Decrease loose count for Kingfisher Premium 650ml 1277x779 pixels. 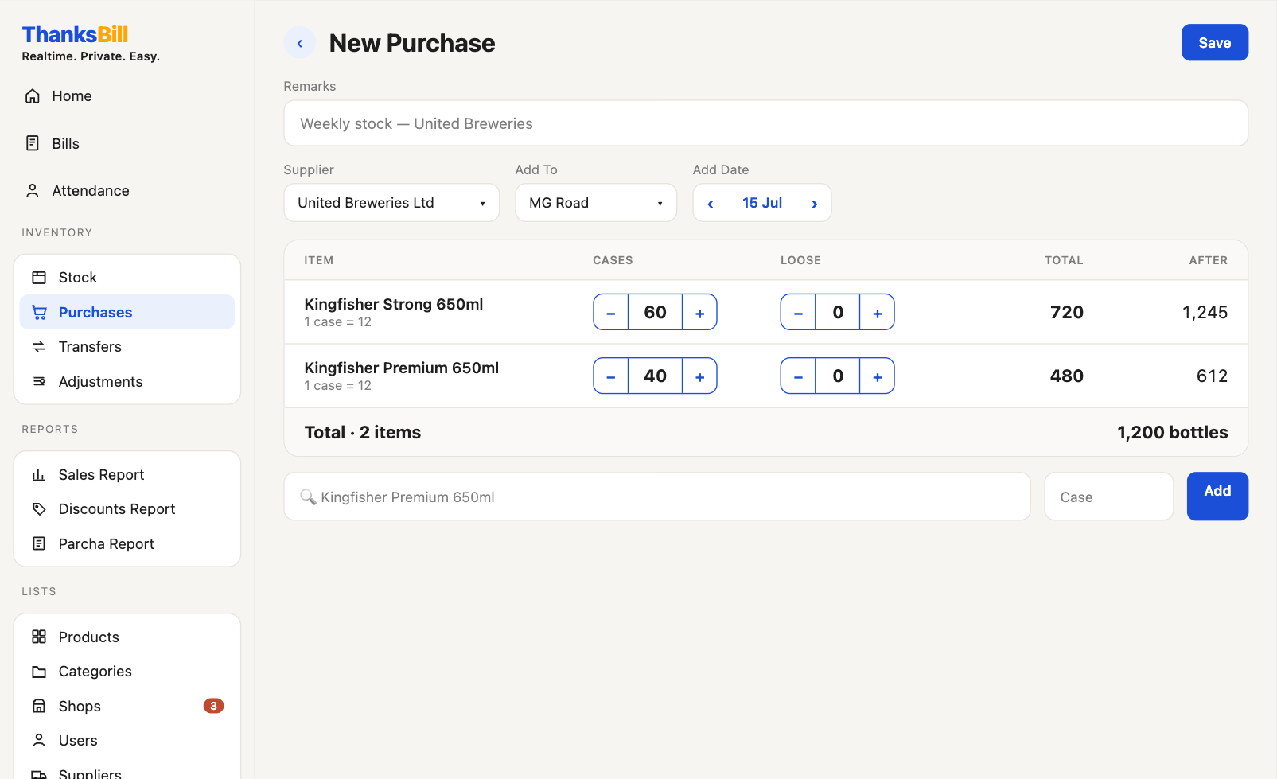(x=798, y=376)
